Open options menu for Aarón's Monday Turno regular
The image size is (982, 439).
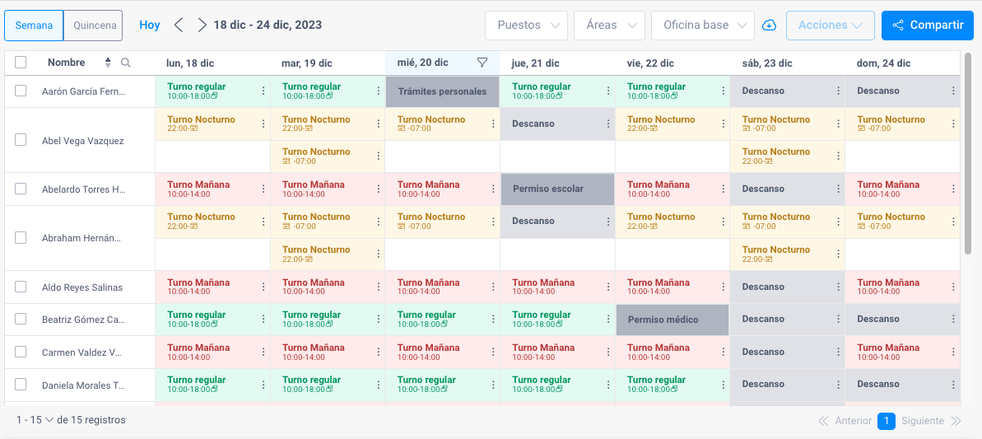[x=263, y=91]
